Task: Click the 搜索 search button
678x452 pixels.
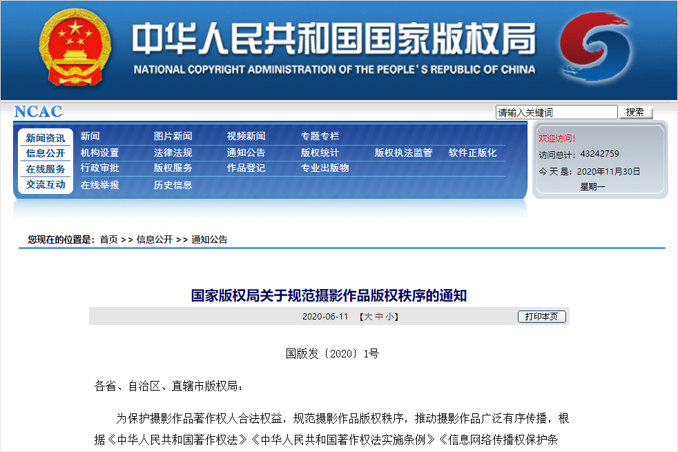Action: point(635,112)
